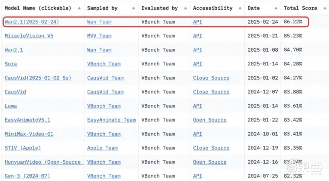The height and width of the screenshot is (181, 329).
Task: Open Gen-3 (2024-07) model link
Action: click(x=28, y=176)
